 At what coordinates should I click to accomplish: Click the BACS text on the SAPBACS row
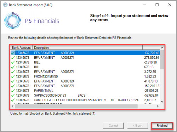coord(81,96)
